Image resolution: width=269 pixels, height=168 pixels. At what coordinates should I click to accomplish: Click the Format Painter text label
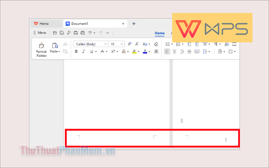click(42, 53)
